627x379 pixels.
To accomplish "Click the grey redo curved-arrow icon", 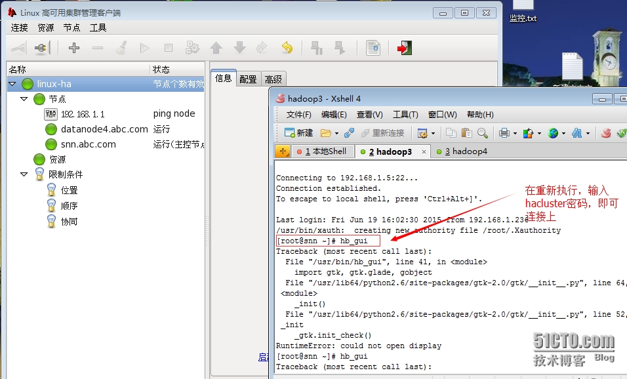I will [x=262, y=49].
